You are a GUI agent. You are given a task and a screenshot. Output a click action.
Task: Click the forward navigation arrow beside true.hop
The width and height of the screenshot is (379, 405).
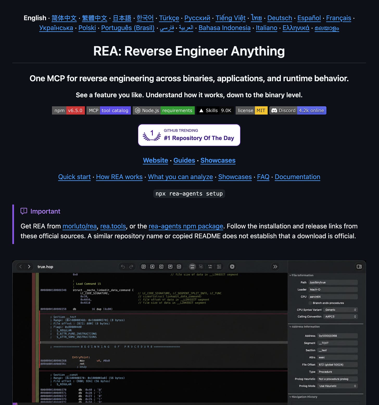(29, 267)
